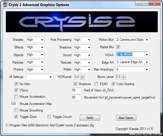This screenshot has height=136, width=163.
Task: Click the Bloom Level value field
Action: click(119, 77)
